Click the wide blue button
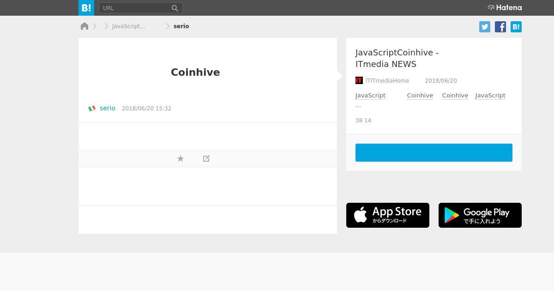This screenshot has width=554, height=291. pyautogui.click(x=434, y=152)
